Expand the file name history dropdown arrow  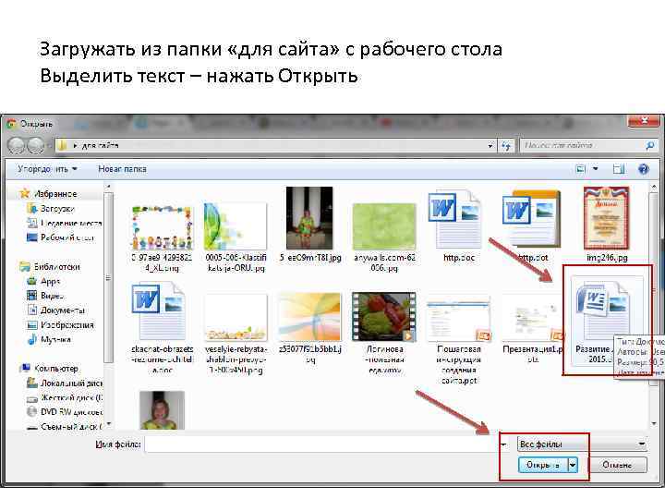[503, 444]
